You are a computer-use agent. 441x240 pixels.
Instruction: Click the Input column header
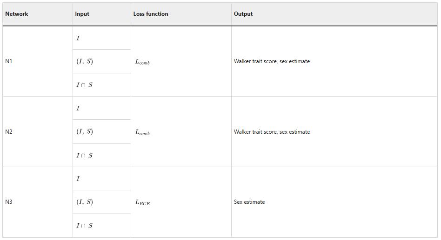tap(82, 14)
